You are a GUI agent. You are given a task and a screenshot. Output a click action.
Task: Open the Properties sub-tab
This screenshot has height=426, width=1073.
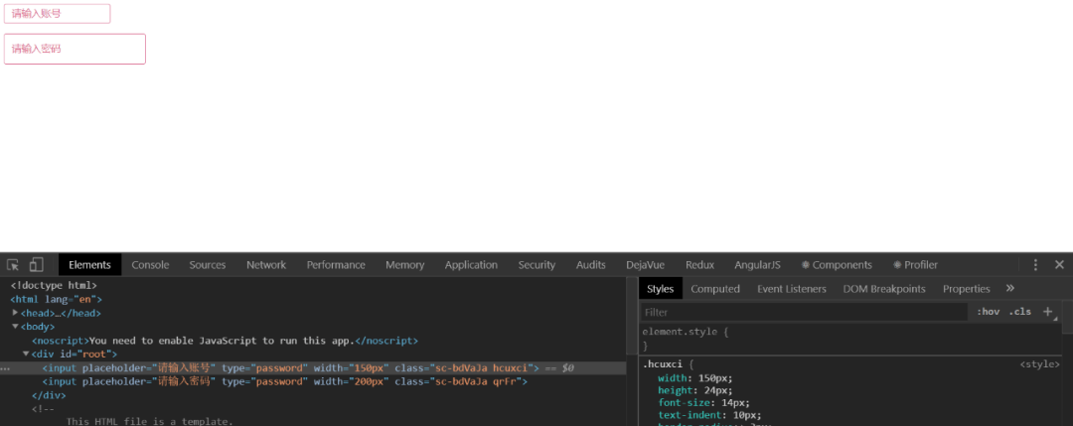click(x=967, y=289)
